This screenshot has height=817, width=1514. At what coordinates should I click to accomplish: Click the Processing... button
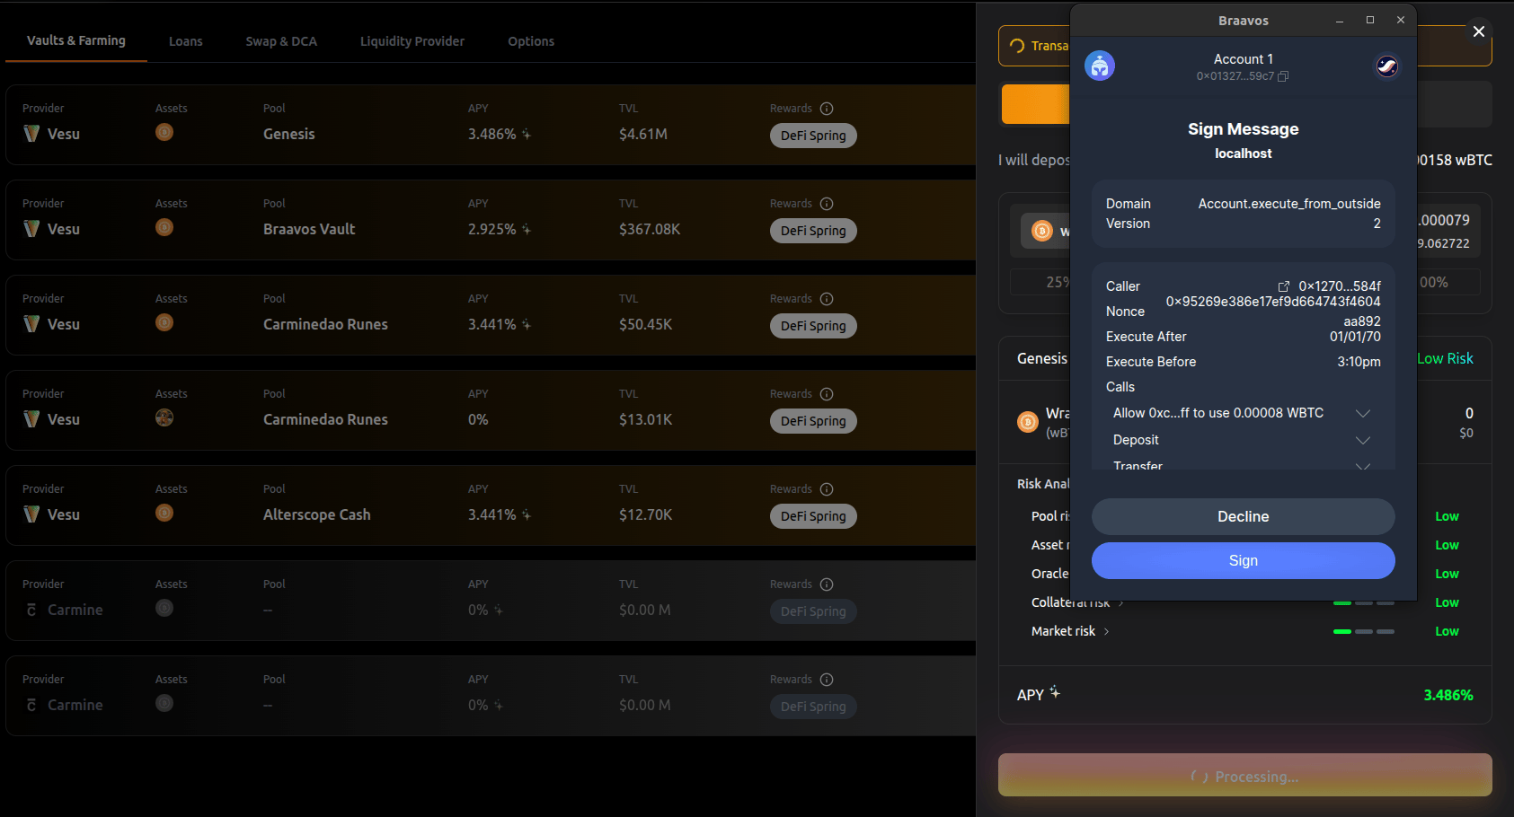pyautogui.click(x=1244, y=775)
